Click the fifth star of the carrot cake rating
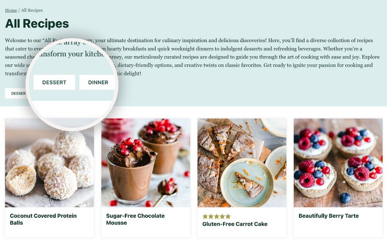387x242 pixels. click(228, 216)
